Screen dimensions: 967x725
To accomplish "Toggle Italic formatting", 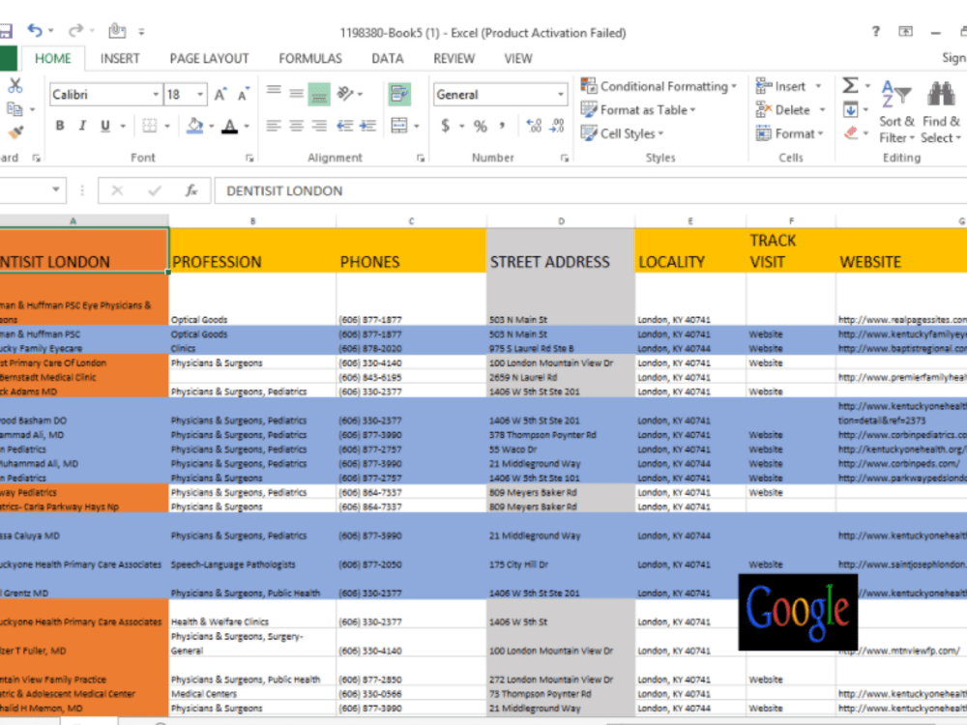I will [x=82, y=126].
